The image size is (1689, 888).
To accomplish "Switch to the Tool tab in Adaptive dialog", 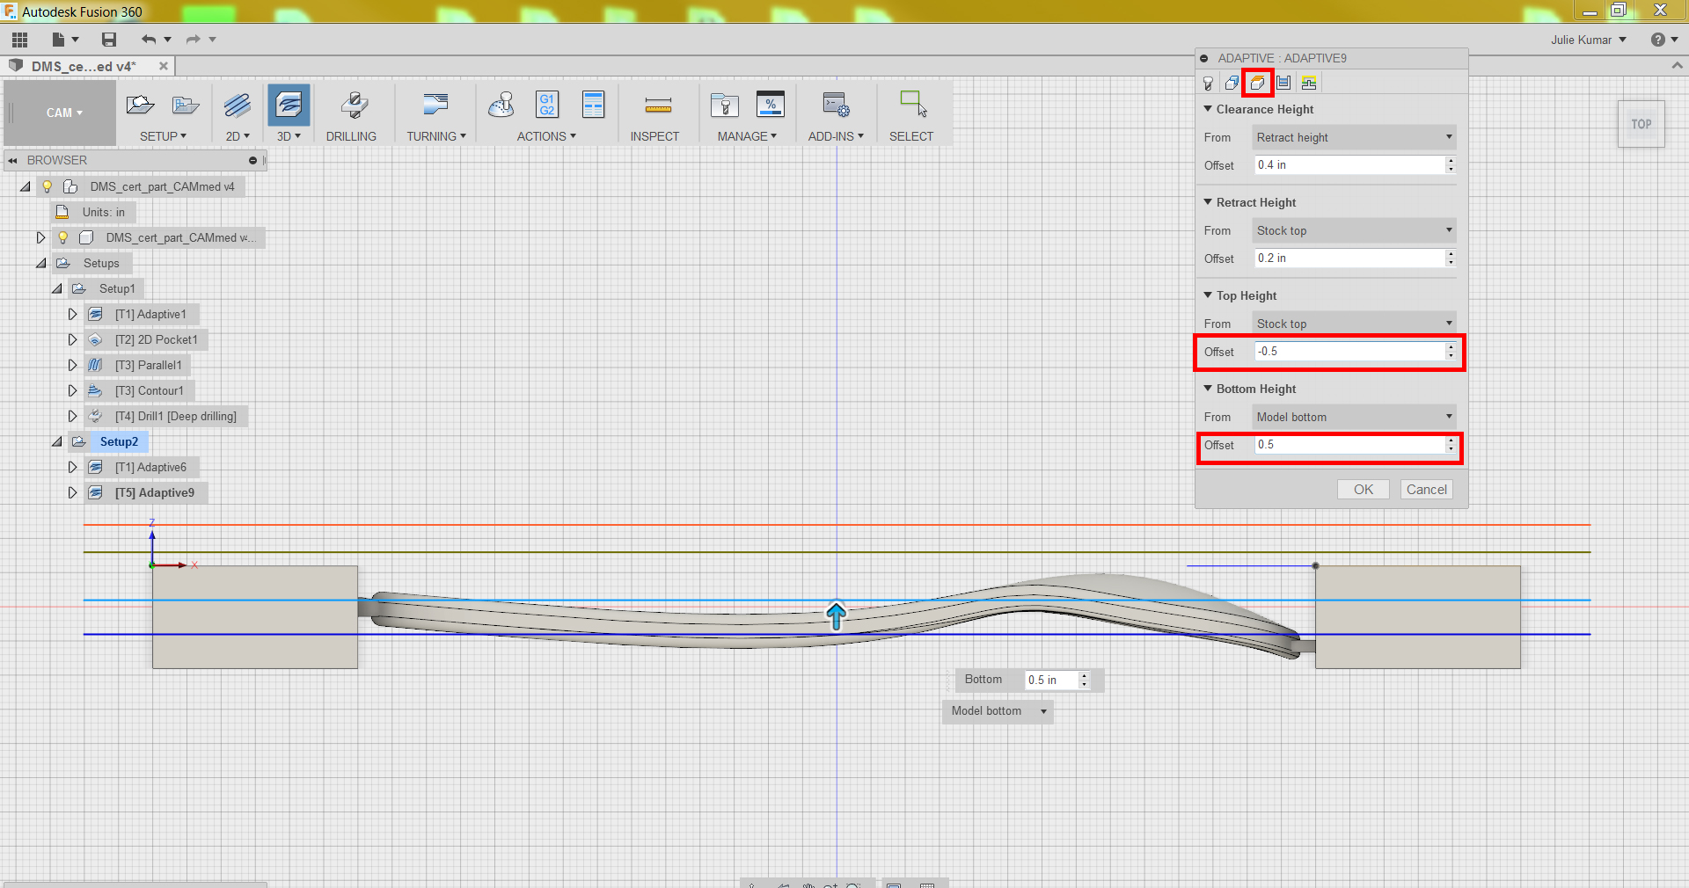I will pyautogui.click(x=1209, y=84).
